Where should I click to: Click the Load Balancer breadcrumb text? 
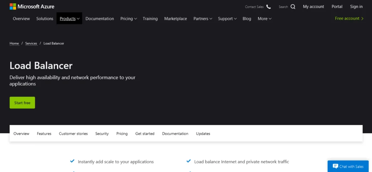tap(54, 43)
